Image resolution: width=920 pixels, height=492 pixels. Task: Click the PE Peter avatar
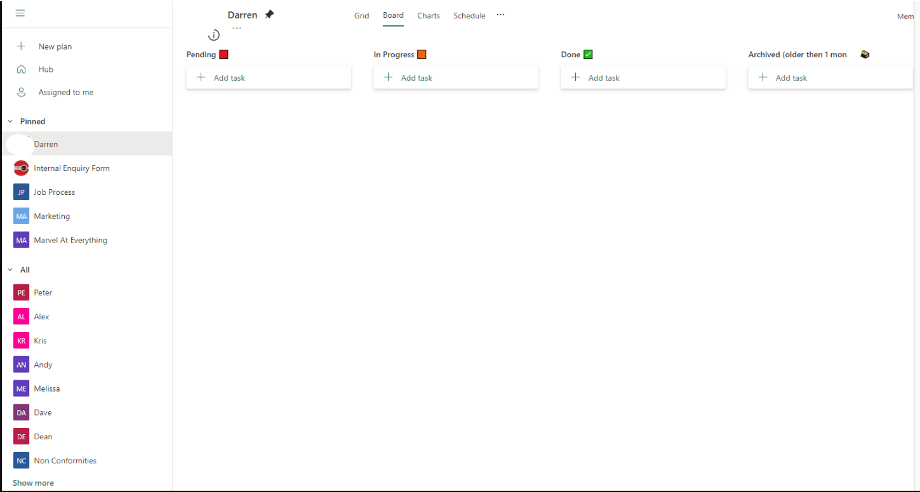(22, 293)
